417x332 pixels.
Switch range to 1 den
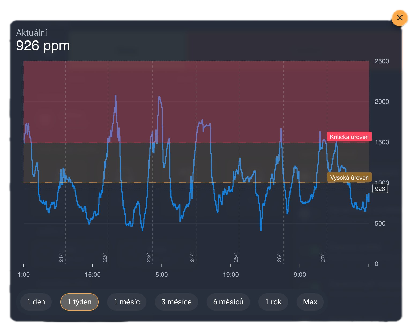click(x=36, y=302)
